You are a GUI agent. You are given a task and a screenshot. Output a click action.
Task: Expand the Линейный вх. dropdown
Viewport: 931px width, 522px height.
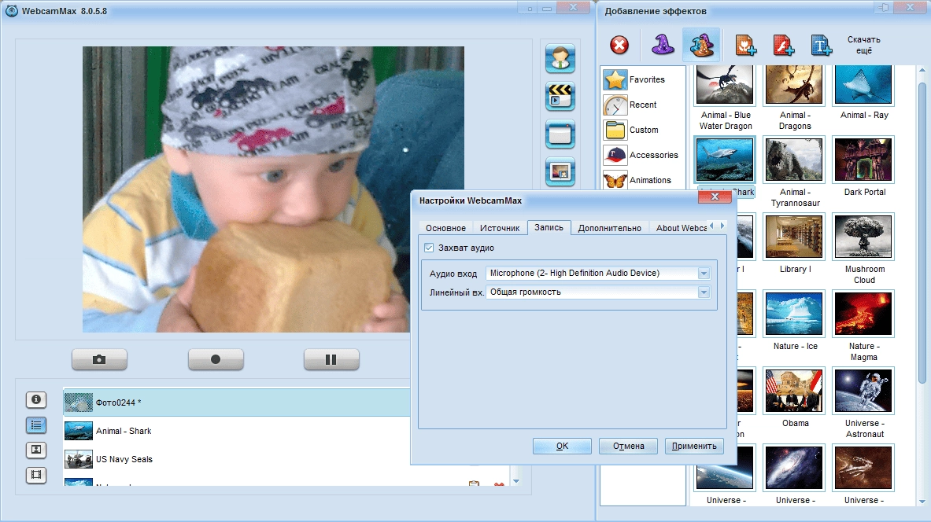click(x=704, y=292)
